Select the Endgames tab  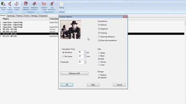pyautogui.click(x=43, y=16)
